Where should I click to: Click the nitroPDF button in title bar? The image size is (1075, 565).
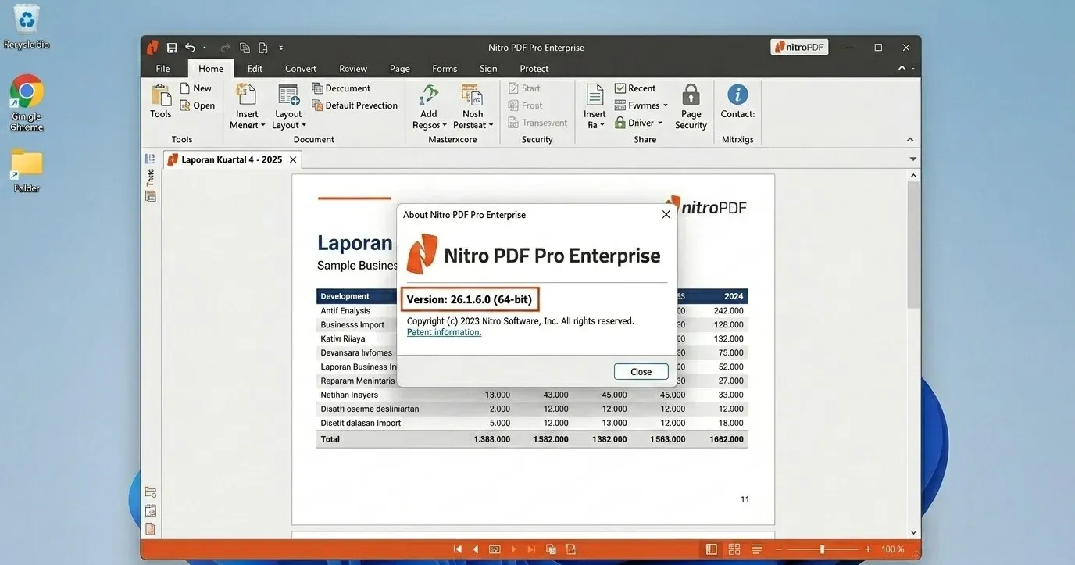[799, 48]
